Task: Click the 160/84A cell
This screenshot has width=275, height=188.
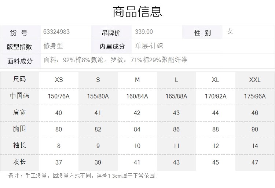Action: click(137, 96)
